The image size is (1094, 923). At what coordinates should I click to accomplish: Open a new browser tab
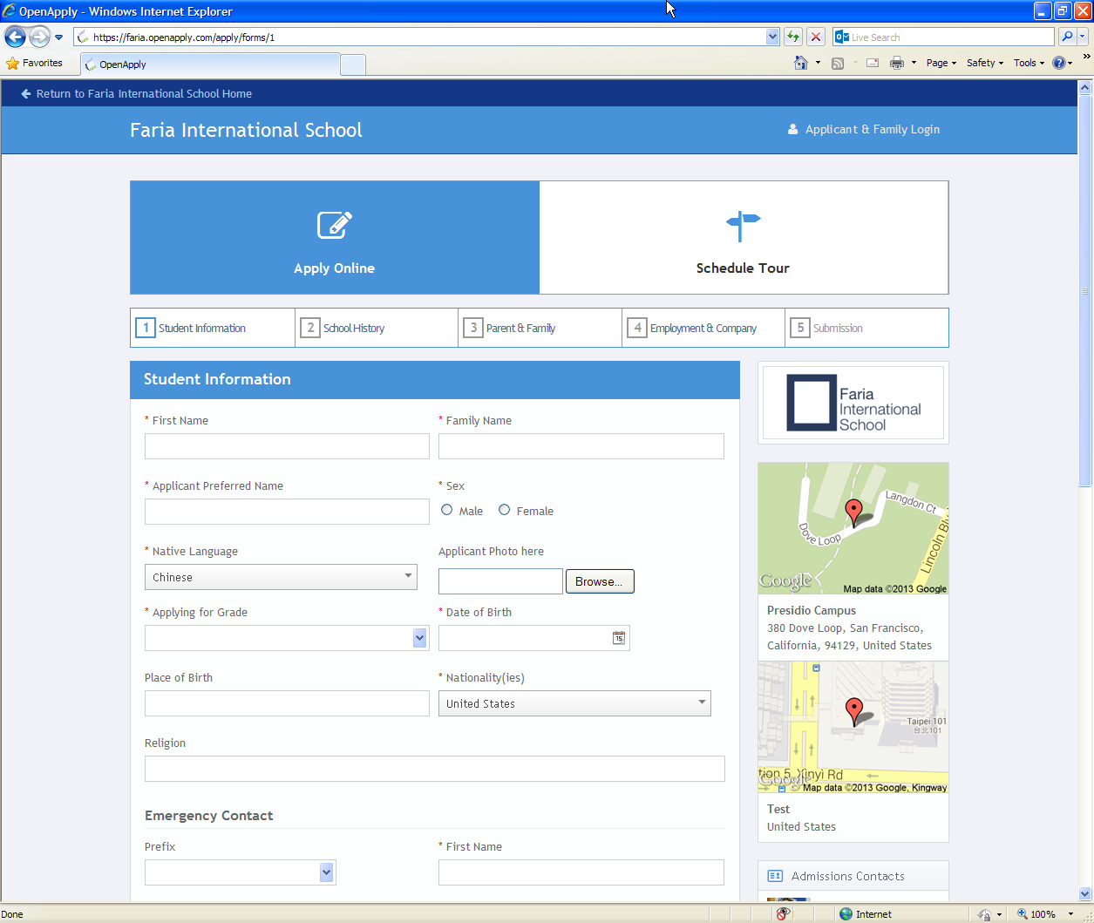tap(352, 64)
